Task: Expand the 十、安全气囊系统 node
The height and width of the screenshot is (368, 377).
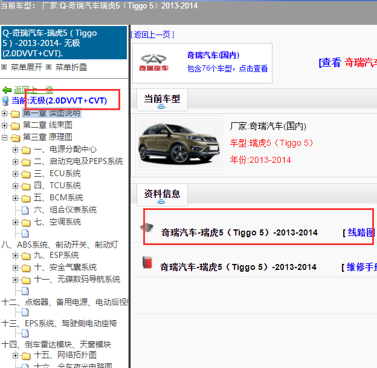Action: 15,268
